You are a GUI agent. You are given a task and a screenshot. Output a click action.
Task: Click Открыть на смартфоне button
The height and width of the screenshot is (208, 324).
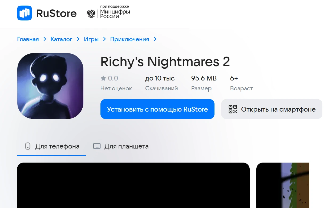272,109
